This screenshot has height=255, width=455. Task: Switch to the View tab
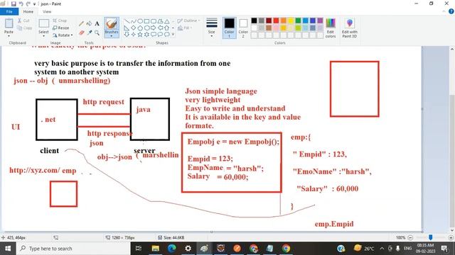click(x=47, y=11)
